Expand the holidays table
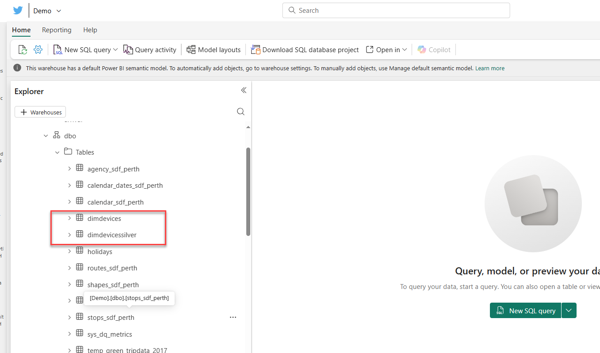 (69, 251)
